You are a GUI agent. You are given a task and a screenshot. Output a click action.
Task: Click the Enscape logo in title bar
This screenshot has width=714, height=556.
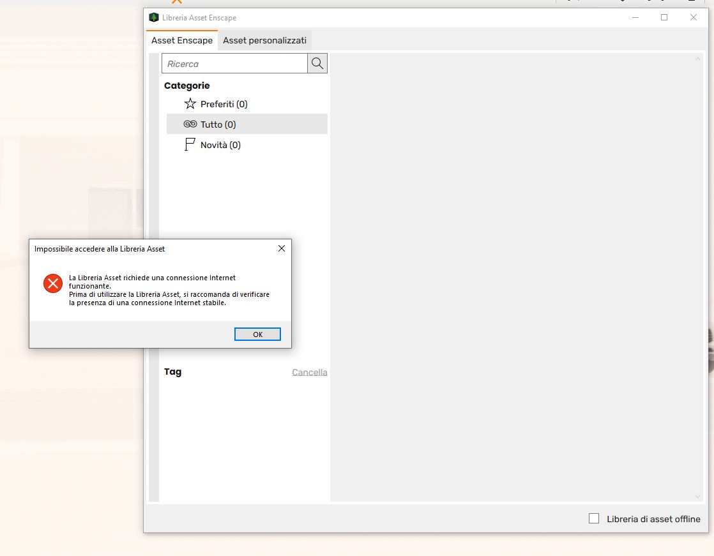[154, 17]
